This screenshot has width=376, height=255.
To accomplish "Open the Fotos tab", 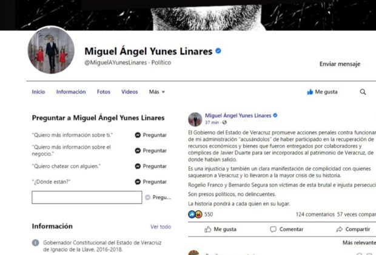I will click(104, 92).
